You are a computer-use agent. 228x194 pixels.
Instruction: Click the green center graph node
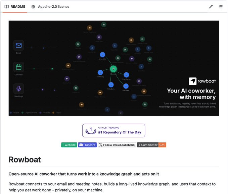[x=113, y=69]
